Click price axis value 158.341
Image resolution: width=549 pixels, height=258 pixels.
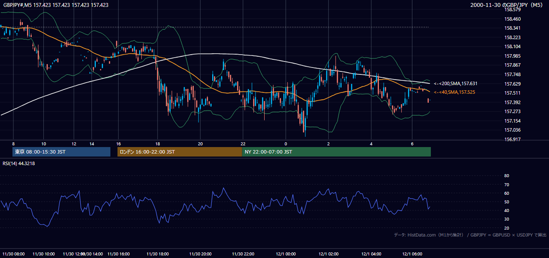[512, 28]
